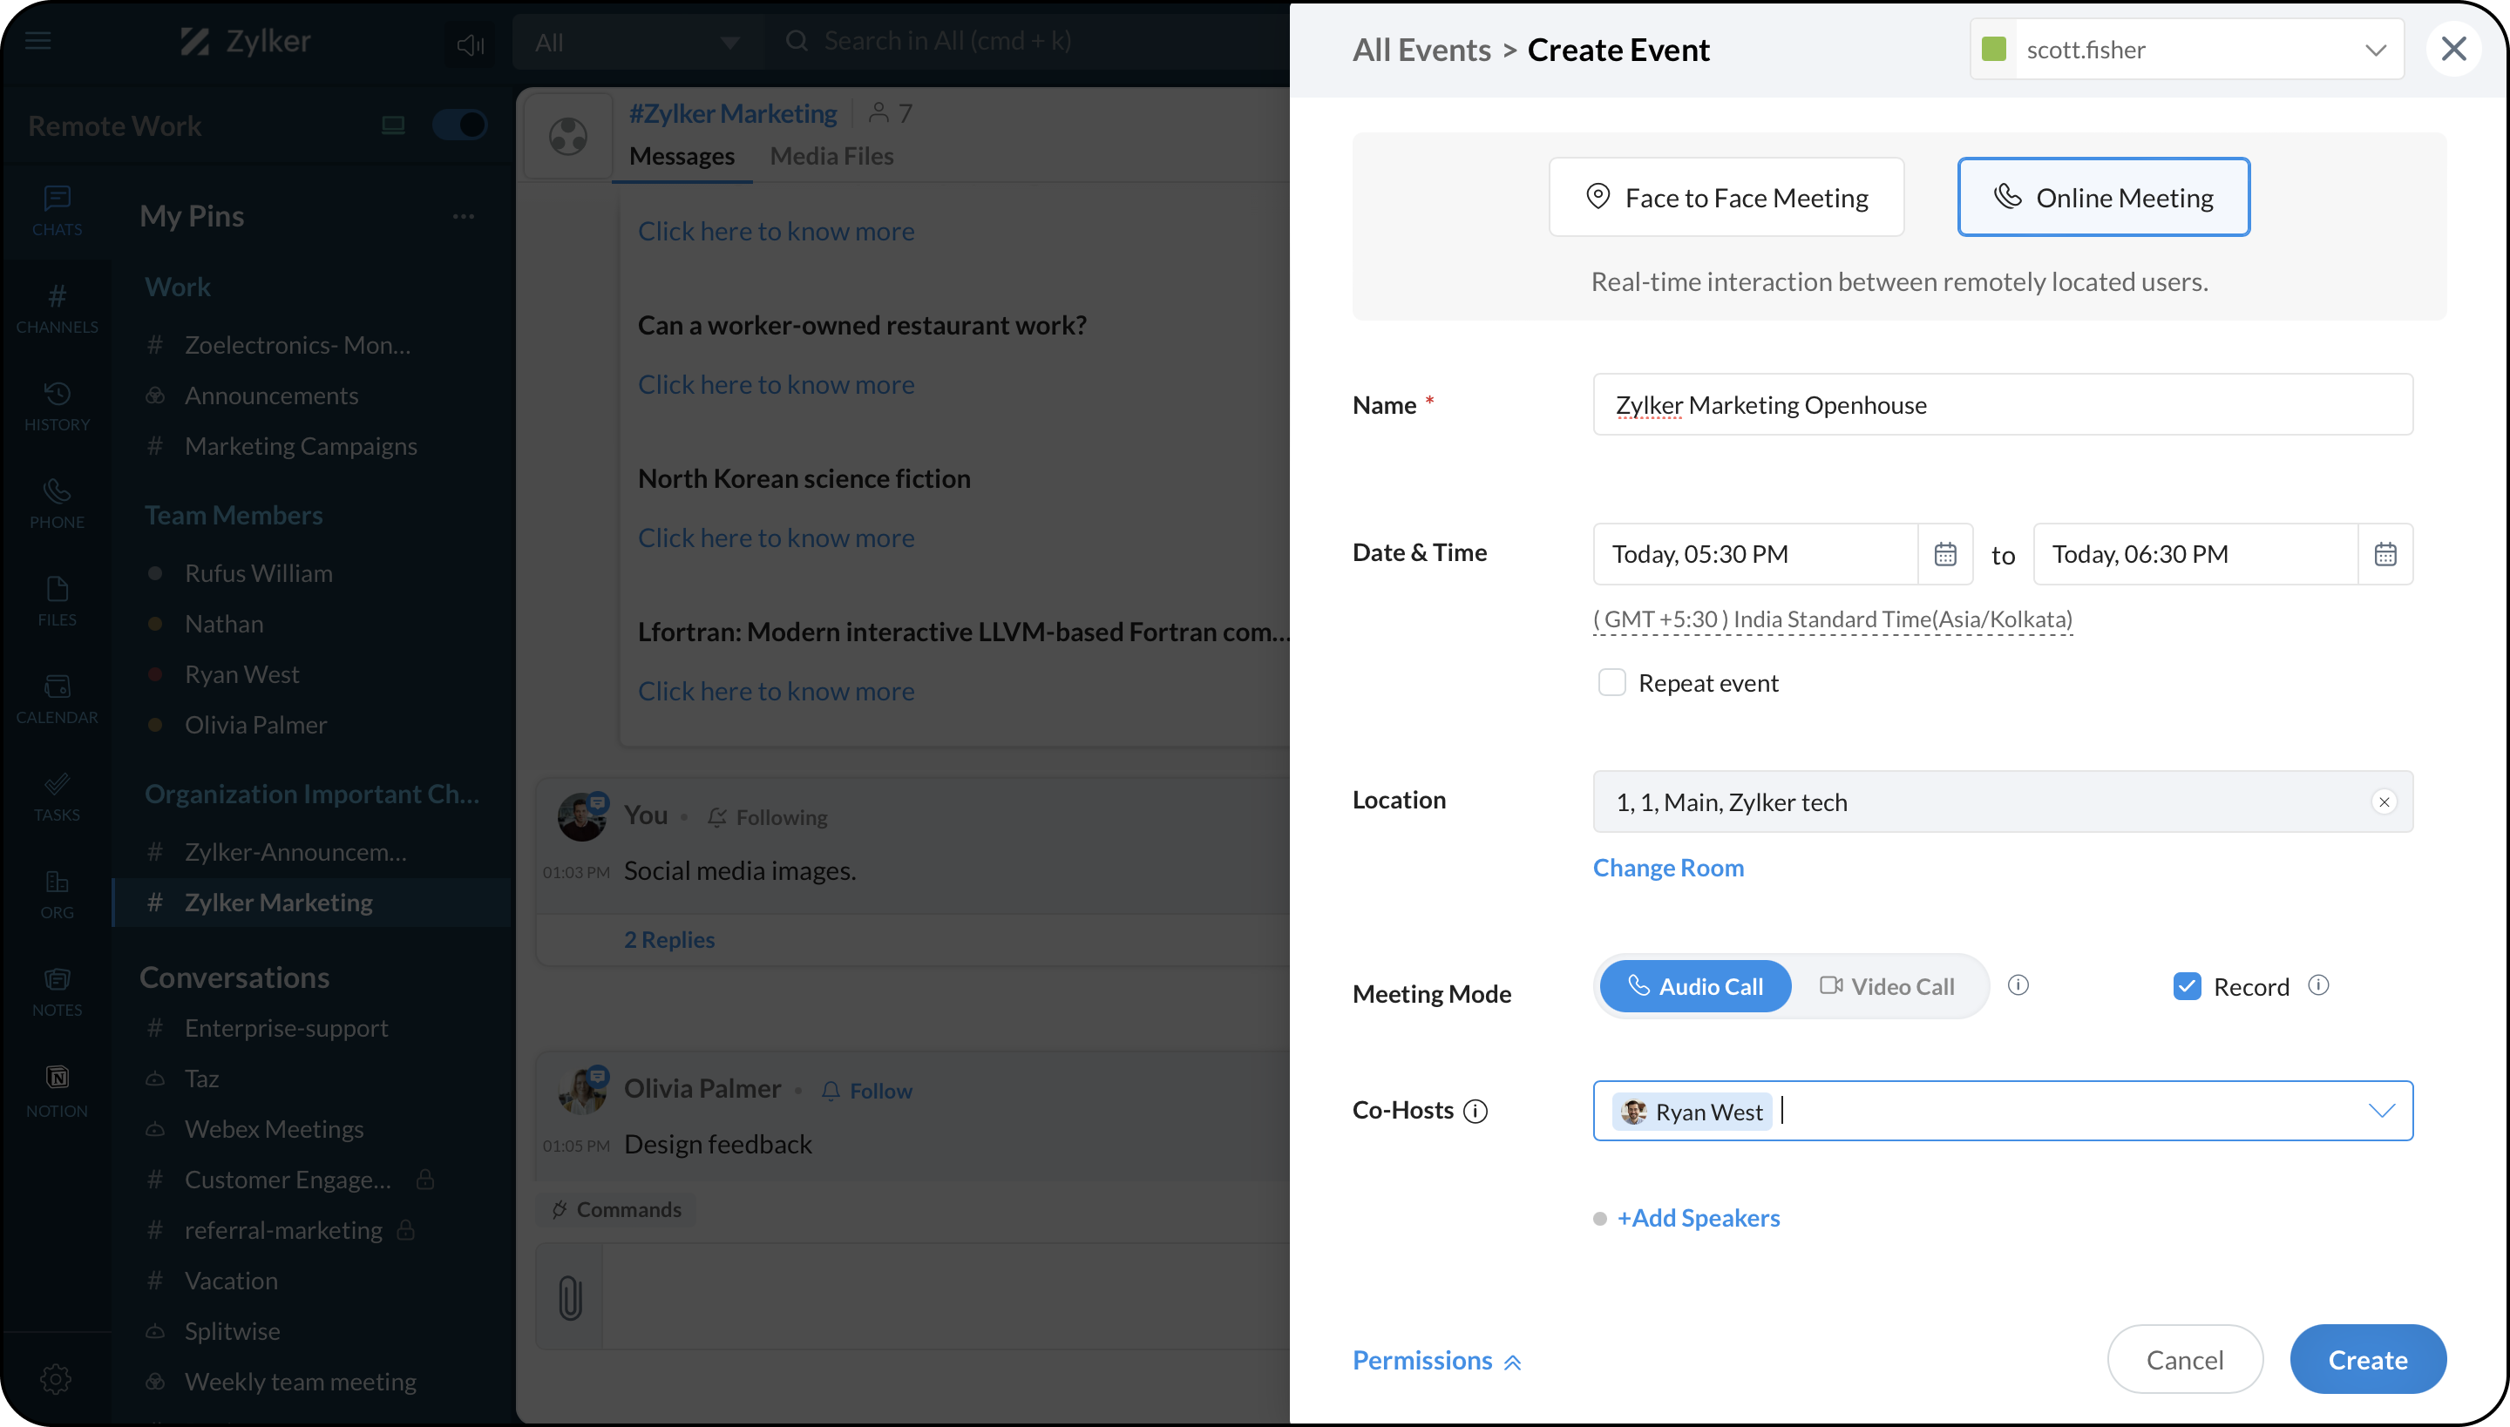
Task: Expand the scott.fisher calendar dropdown
Action: click(2375, 49)
